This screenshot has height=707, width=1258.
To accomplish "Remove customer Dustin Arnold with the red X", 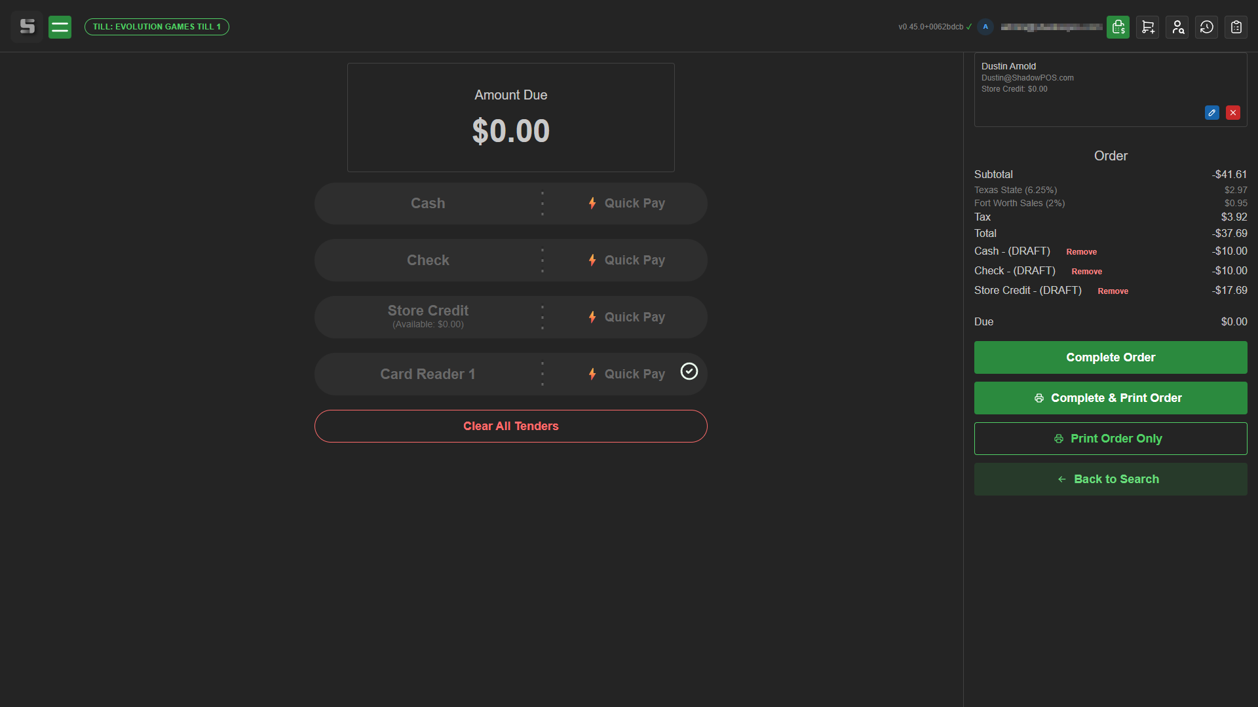I will [x=1233, y=113].
